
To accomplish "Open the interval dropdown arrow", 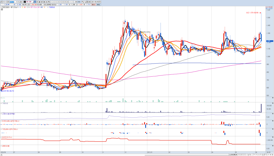I will click(x=73, y=2).
